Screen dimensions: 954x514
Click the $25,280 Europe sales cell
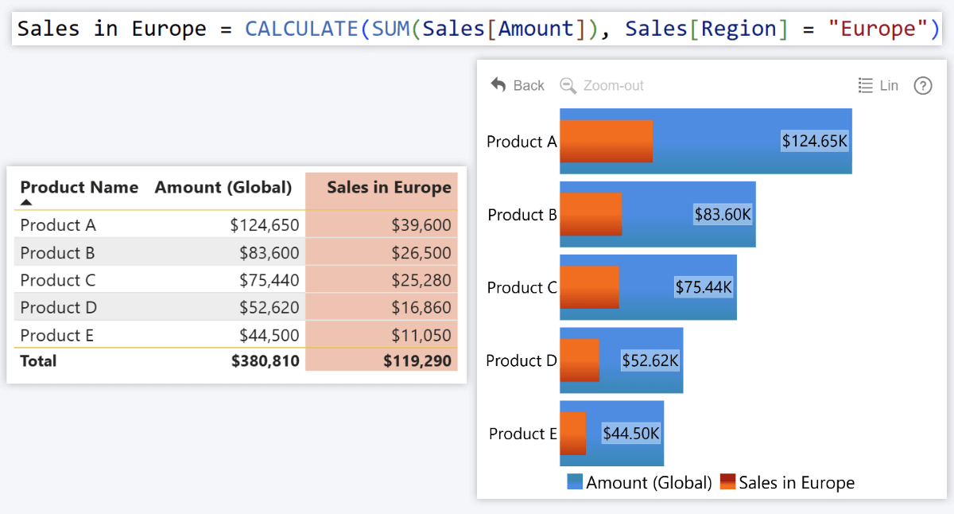pyautogui.click(x=421, y=280)
